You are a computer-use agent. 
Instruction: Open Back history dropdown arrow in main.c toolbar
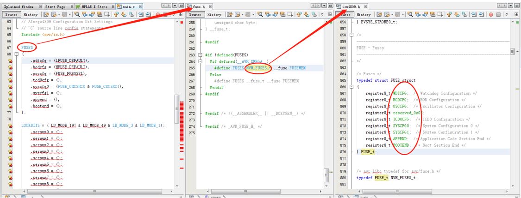pyautogui.click(x=59, y=15)
